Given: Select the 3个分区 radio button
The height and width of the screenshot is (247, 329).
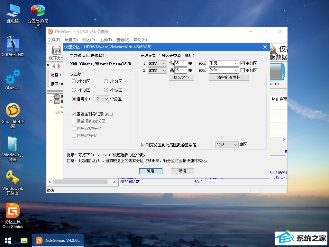Looking at the screenshot, I should [74, 81].
